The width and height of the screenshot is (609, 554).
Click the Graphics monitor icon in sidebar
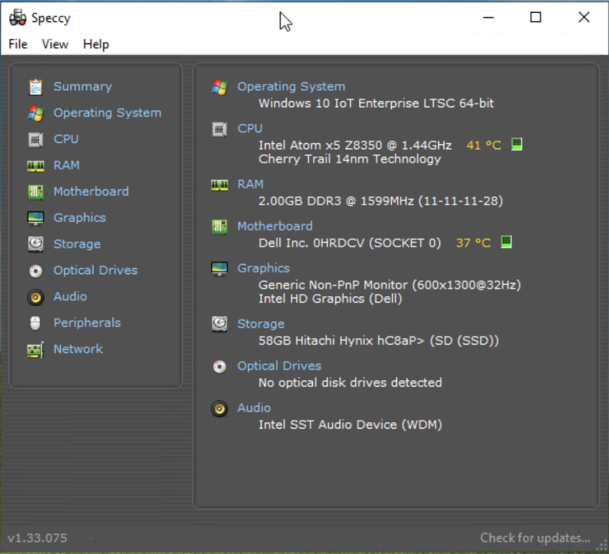click(35, 218)
